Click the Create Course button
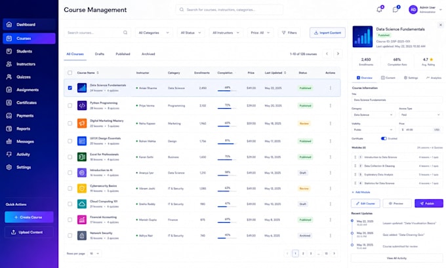 29,217
